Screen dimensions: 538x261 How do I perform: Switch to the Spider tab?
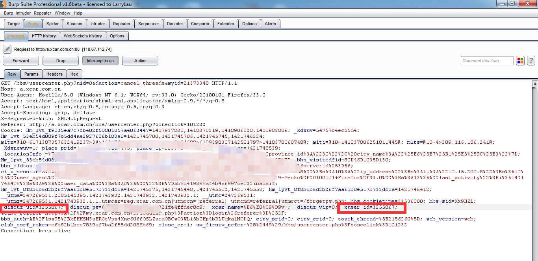[x=52, y=24]
